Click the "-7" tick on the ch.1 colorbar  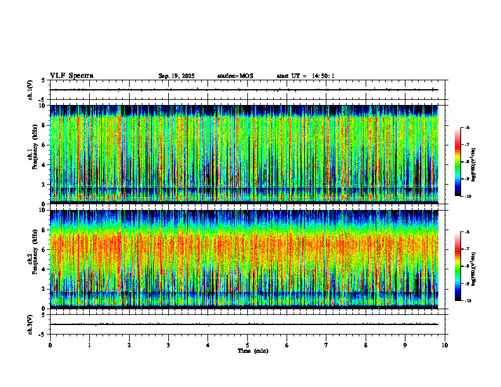pyautogui.click(x=467, y=145)
